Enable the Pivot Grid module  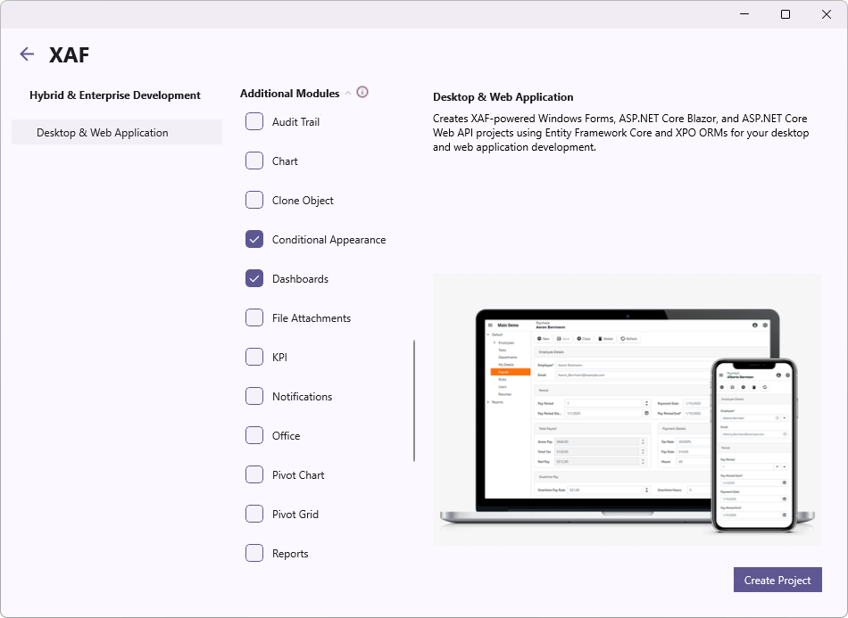coord(254,515)
